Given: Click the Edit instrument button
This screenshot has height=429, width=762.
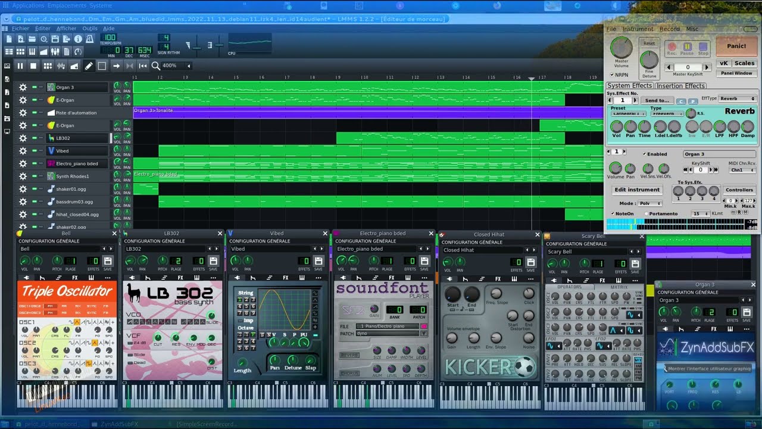Looking at the screenshot, I should pos(637,190).
